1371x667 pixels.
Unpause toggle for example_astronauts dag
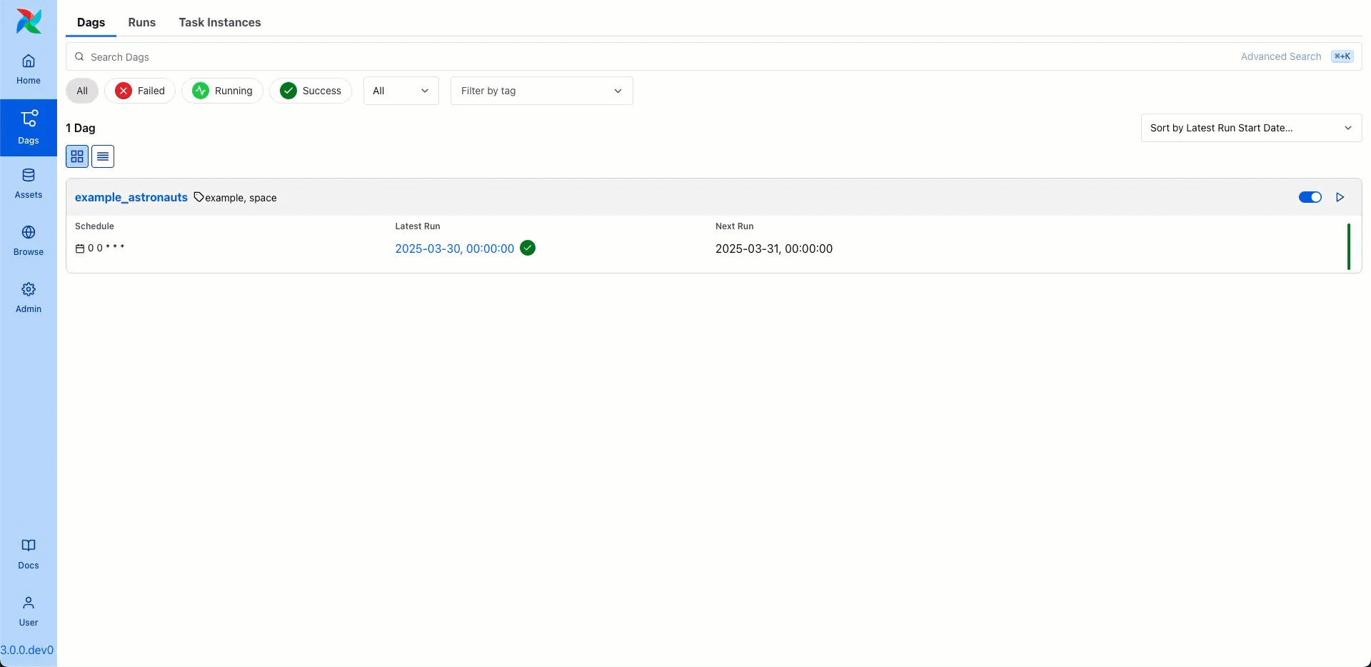[1310, 197]
